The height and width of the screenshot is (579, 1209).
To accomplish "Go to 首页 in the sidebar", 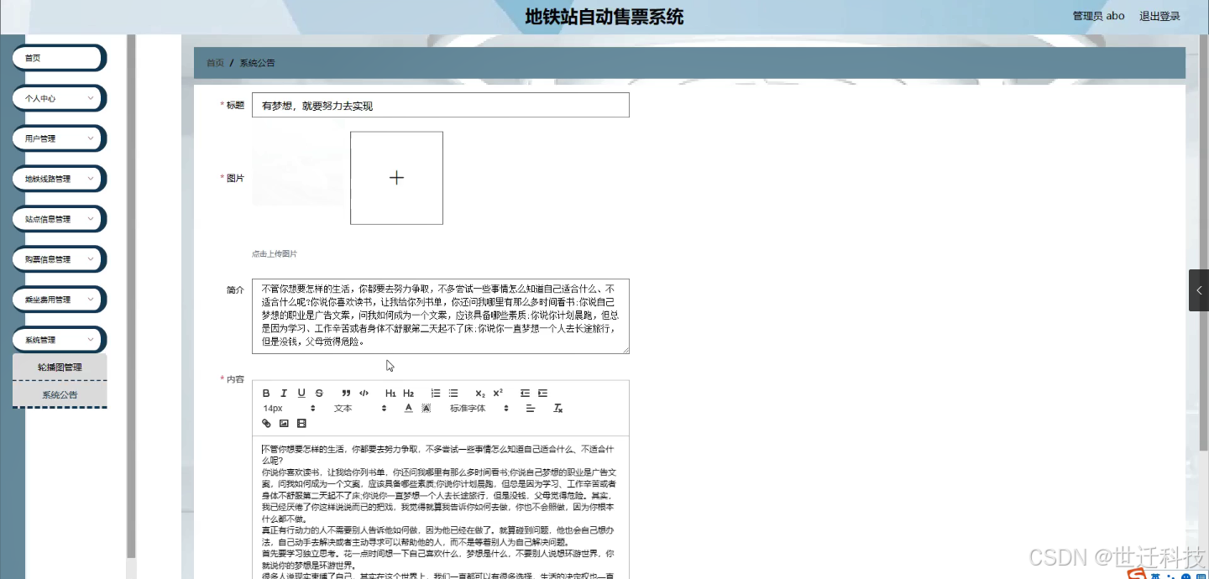I will click(59, 58).
